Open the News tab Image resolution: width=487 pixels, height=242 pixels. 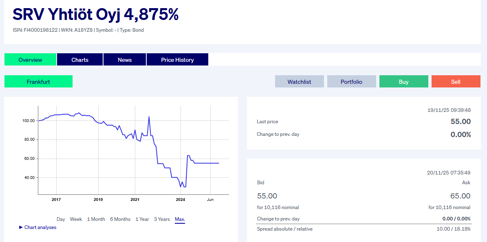click(x=125, y=60)
